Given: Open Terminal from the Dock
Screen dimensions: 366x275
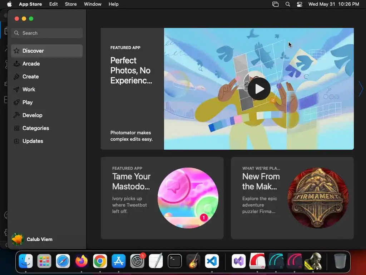Looking at the screenshot, I should click(174, 261).
